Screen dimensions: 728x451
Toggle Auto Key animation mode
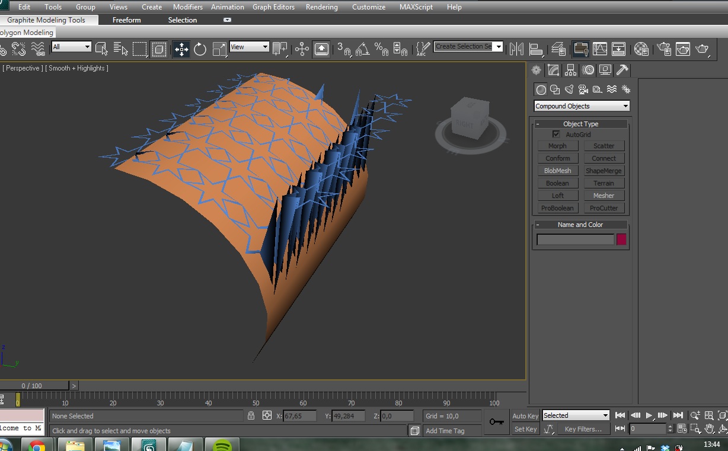(525, 416)
